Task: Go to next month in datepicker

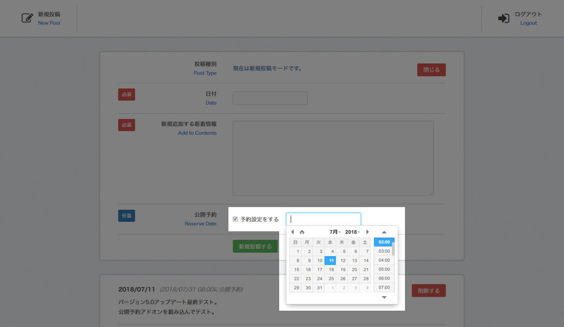Action: (367, 232)
